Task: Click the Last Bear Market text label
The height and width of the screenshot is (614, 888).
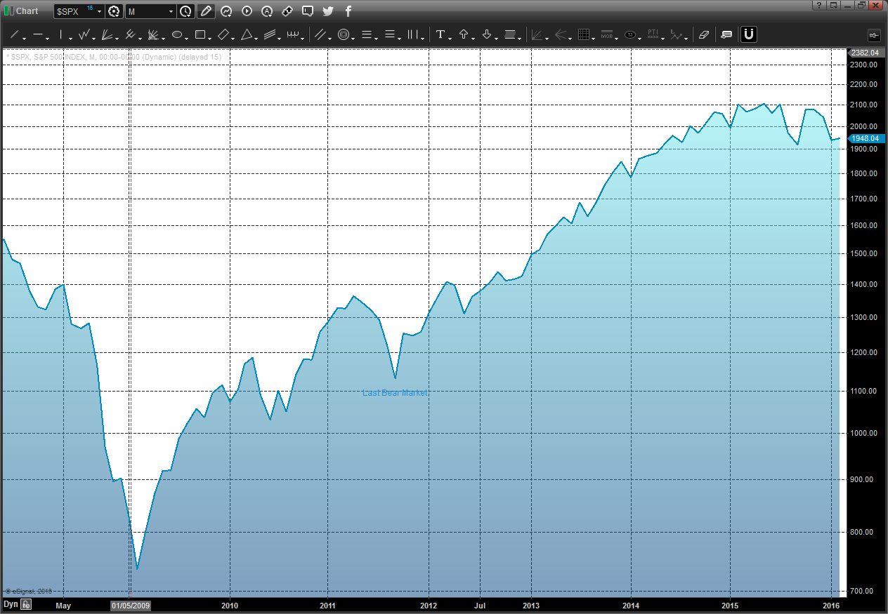Action: click(395, 393)
